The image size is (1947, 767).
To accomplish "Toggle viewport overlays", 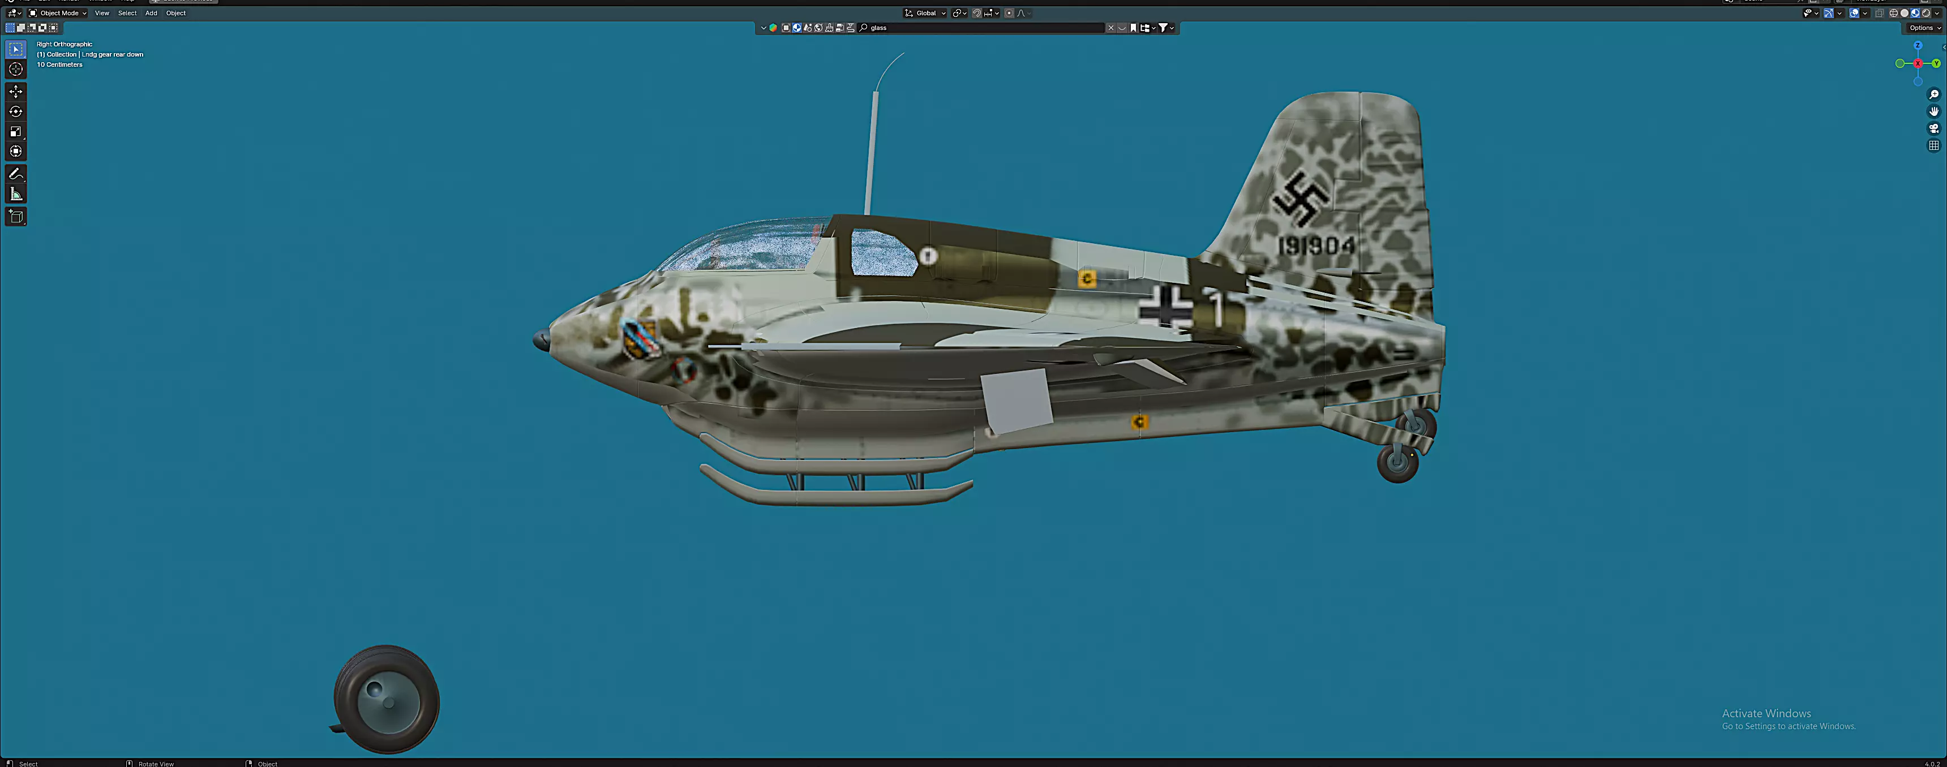I will point(1854,14).
